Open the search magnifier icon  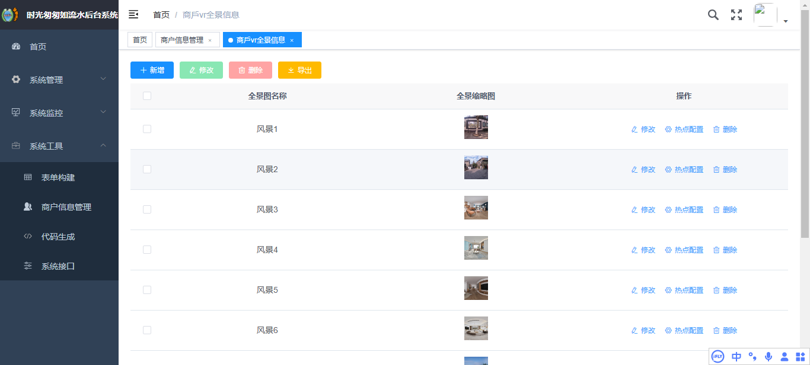click(x=713, y=15)
